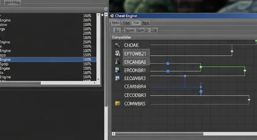Screen dimensions: 257x140
Task: Click the monitor icon next to EEOΔVBR3
Action: (117, 78)
